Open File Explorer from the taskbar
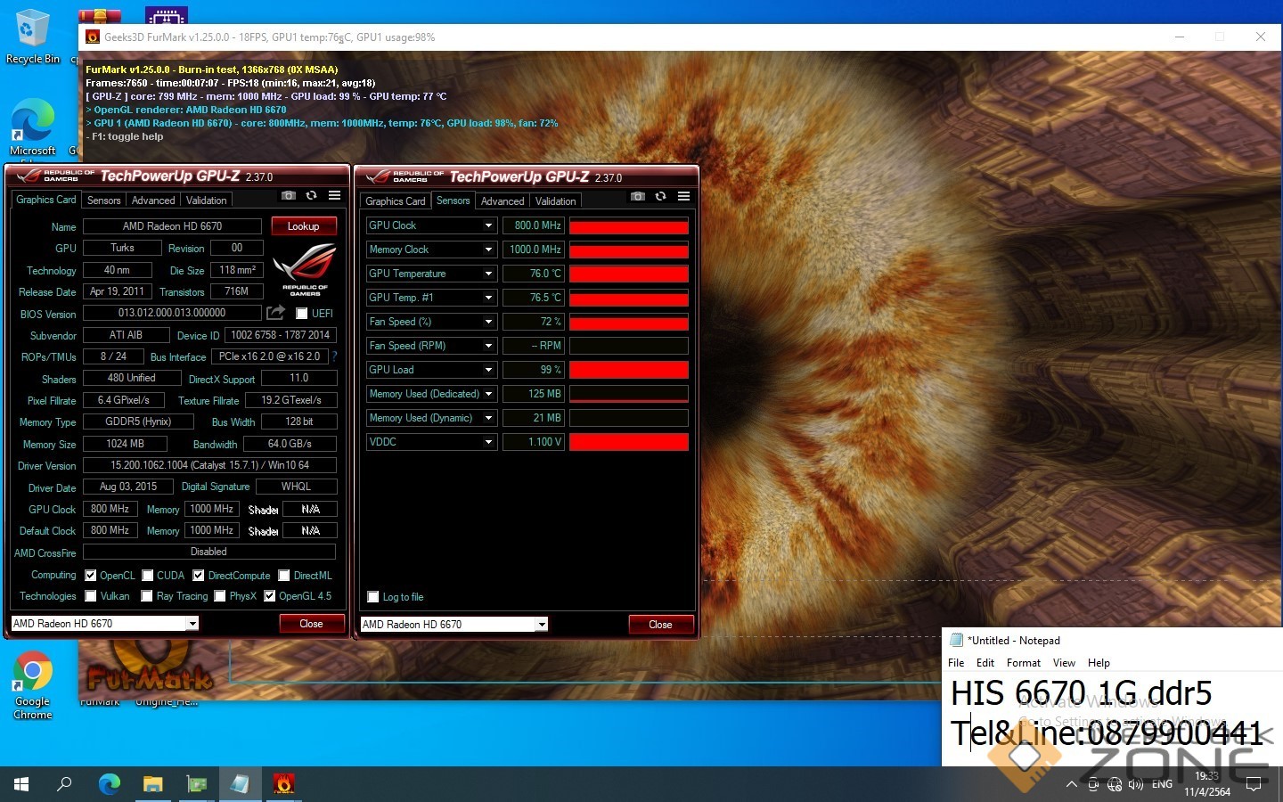 [x=152, y=784]
